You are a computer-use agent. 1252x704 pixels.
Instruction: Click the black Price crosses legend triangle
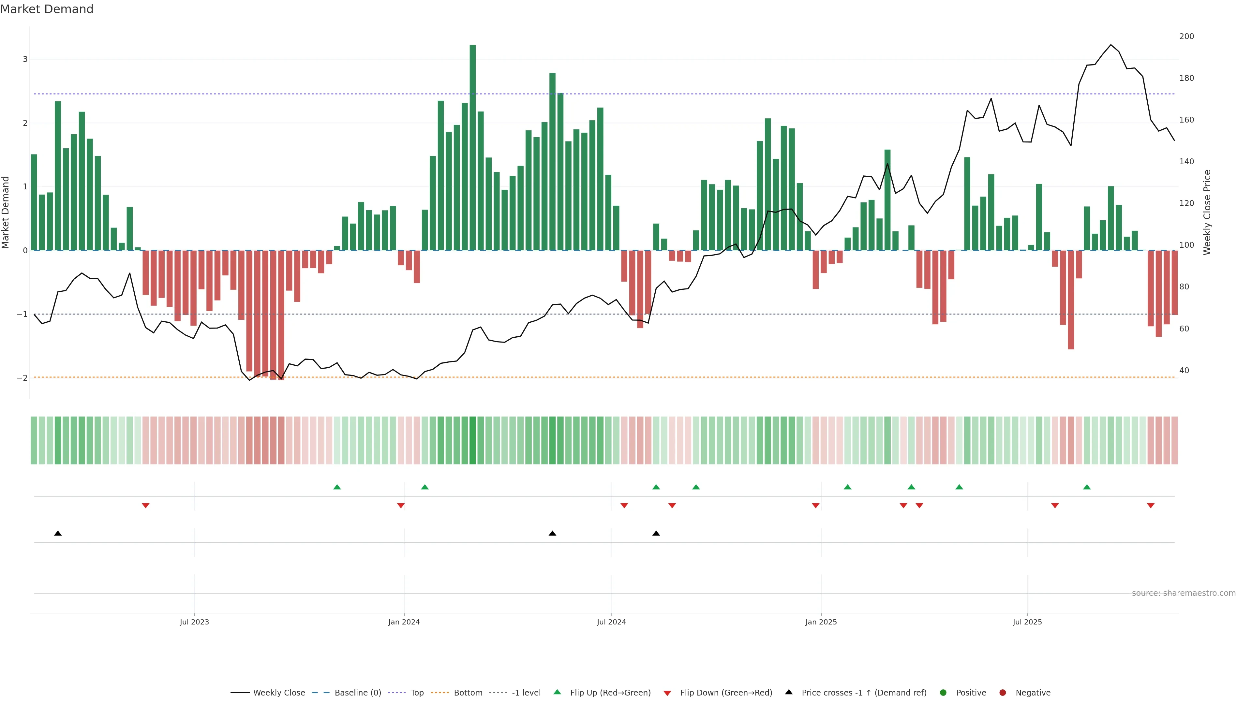point(788,692)
